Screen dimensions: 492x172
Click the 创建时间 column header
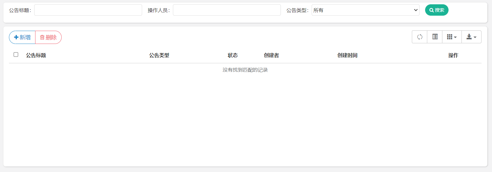347,55
